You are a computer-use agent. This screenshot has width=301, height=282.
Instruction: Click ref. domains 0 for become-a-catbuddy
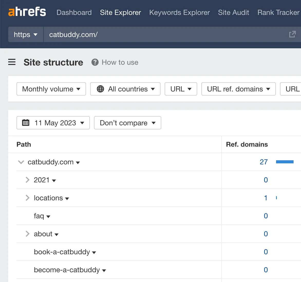click(266, 270)
